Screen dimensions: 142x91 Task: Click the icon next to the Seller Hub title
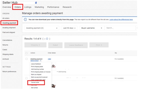click(36, 3)
